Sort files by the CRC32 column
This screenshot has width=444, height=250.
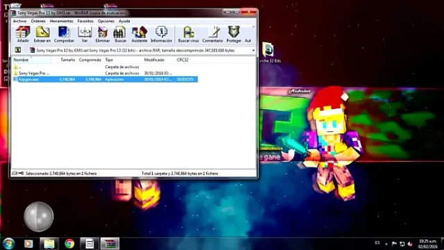tap(182, 60)
